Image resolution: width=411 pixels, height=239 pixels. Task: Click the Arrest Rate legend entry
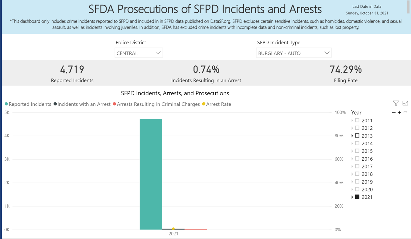coord(216,104)
